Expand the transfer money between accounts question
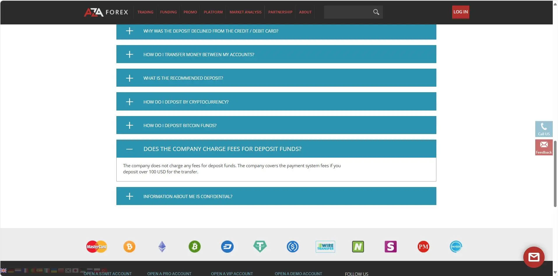The width and height of the screenshot is (558, 276). pos(276,54)
